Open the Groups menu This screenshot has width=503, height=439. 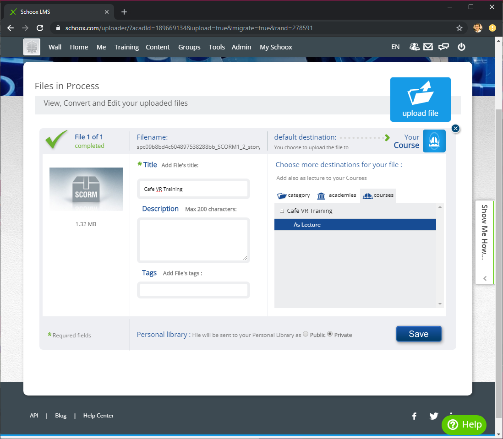click(x=189, y=47)
